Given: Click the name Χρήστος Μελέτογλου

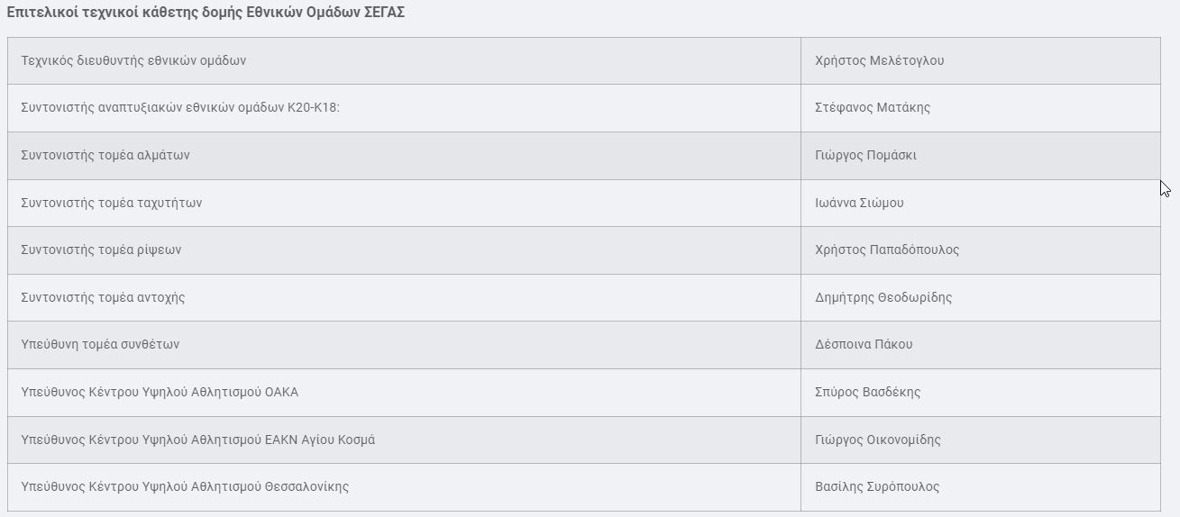Looking at the screenshot, I should [879, 60].
